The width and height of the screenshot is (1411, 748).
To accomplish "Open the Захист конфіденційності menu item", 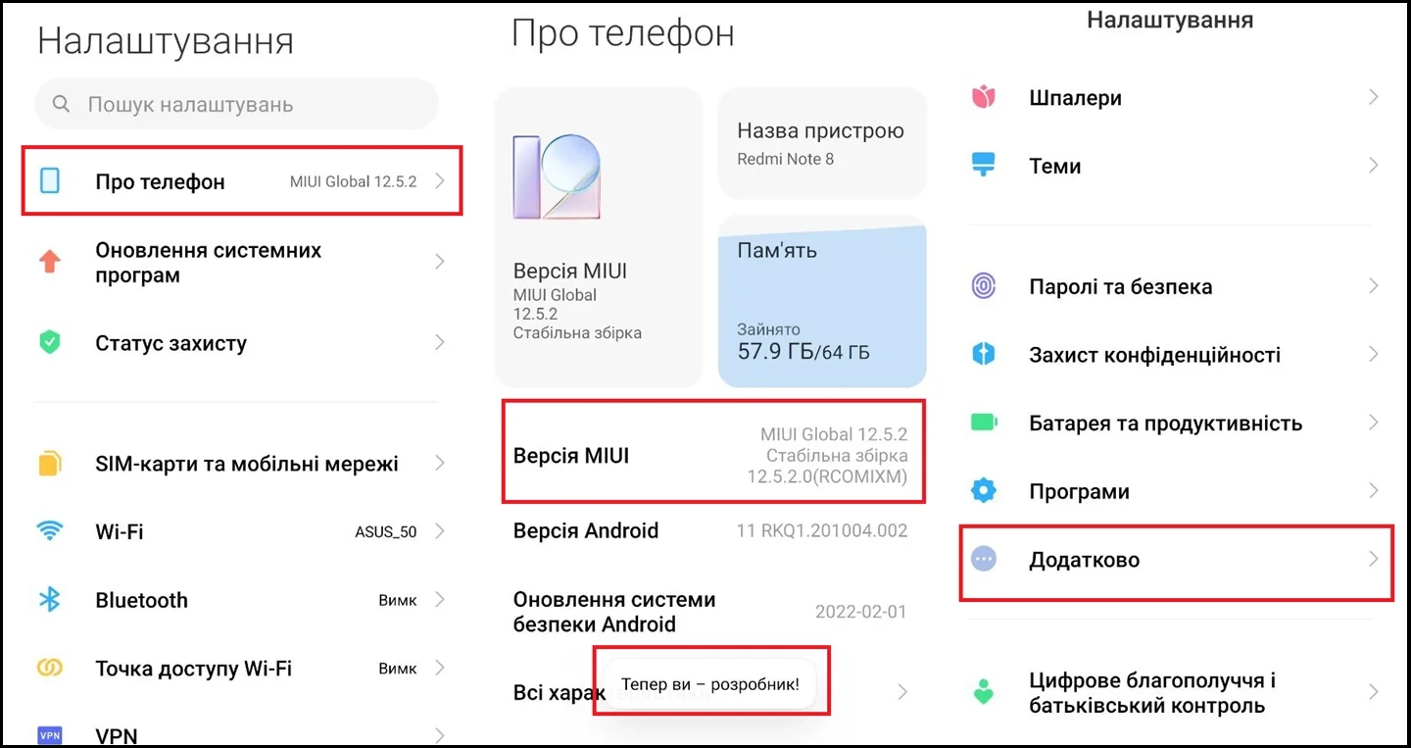I will (x=1154, y=355).
